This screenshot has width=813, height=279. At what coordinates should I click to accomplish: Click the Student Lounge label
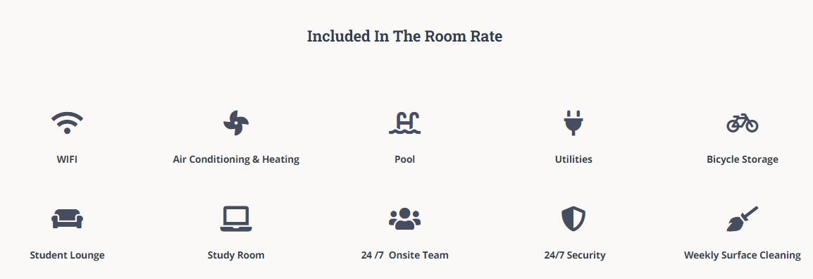click(x=67, y=256)
